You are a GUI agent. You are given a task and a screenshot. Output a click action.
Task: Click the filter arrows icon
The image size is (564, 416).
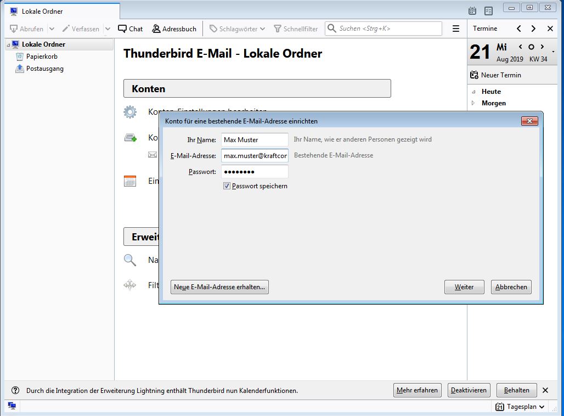click(x=130, y=285)
